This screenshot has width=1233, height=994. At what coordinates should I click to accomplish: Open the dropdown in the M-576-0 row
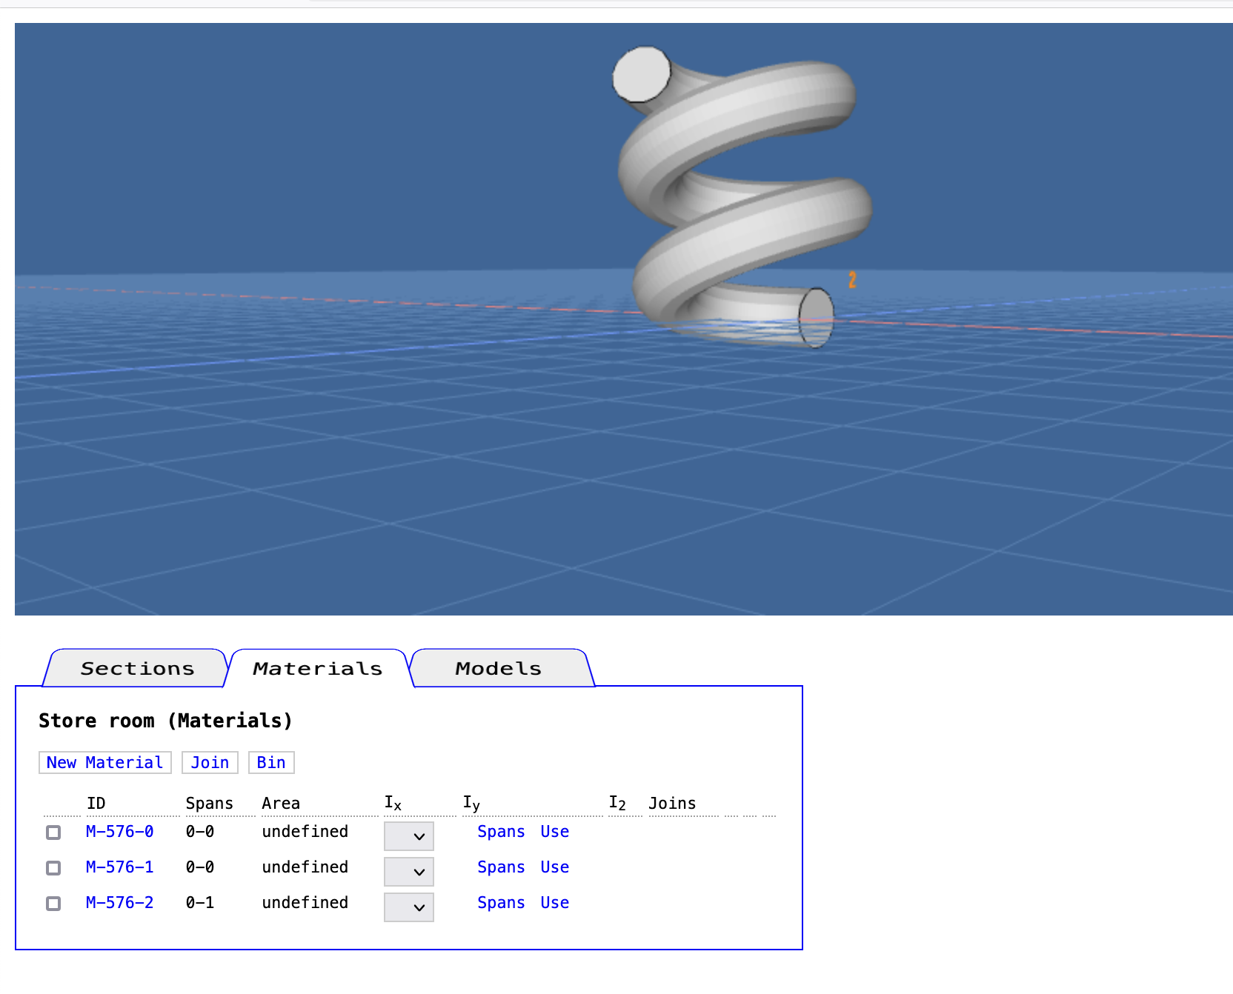click(408, 836)
